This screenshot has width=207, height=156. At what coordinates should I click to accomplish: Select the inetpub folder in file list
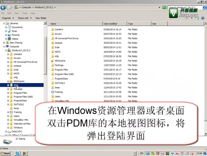(x=58, y=43)
